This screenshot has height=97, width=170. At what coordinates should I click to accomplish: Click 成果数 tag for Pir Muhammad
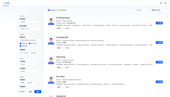(x=60, y=28)
